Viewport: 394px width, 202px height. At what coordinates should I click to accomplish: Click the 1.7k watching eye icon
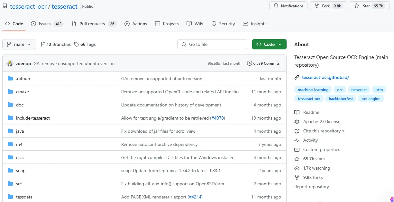point(297,168)
